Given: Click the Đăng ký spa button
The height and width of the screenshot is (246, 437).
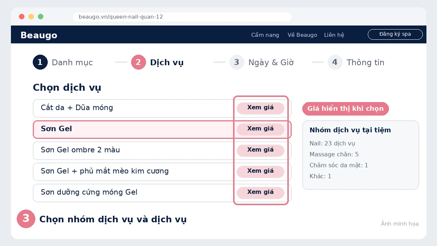Looking at the screenshot, I should point(395,34).
